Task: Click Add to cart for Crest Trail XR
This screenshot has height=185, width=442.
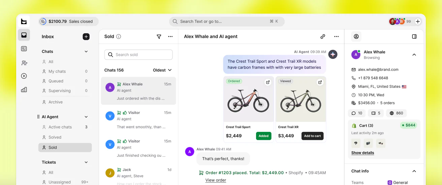Action: point(312,136)
